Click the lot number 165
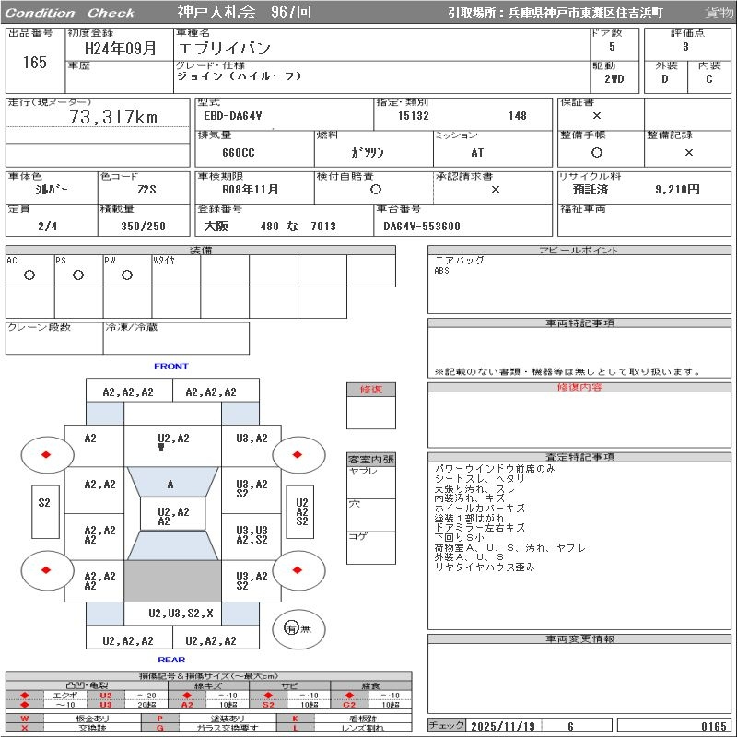 [x=34, y=63]
